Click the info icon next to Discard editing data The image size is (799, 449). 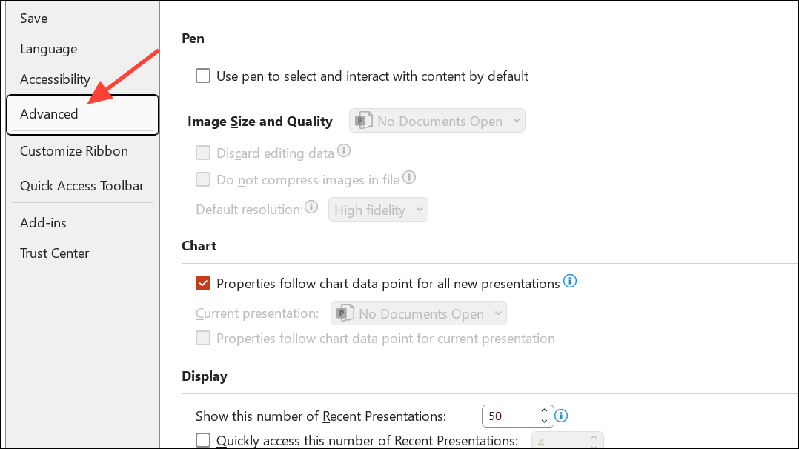343,150
